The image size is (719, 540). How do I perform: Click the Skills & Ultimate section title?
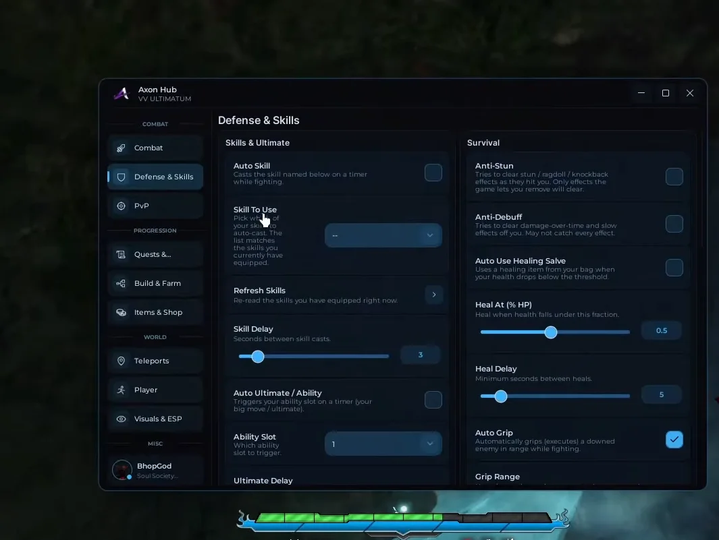tap(257, 143)
